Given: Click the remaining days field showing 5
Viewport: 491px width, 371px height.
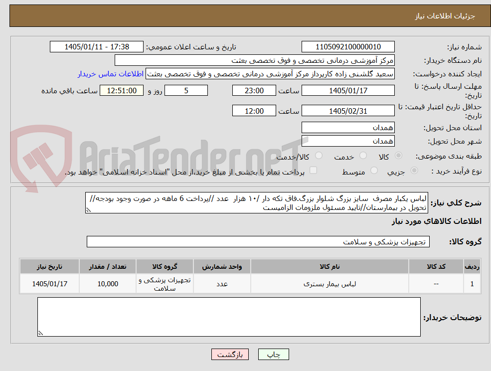Looking at the screenshot, I should 186,91.
